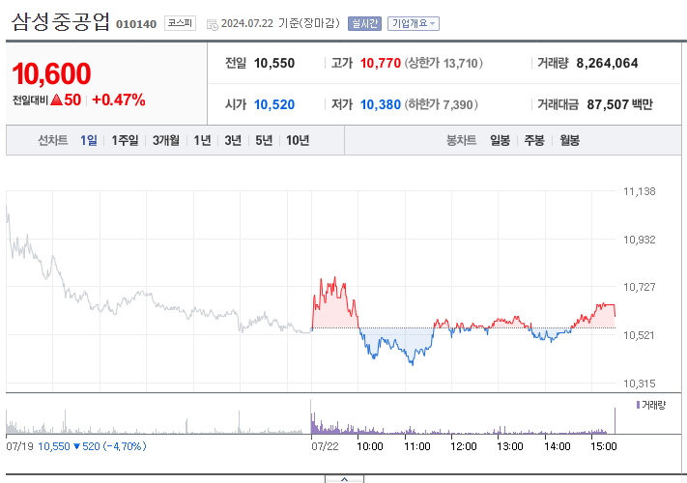This screenshot has width=687, height=483.
Task: Select the 1주일 line chart tab
Action: pyautogui.click(x=125, y=140)
